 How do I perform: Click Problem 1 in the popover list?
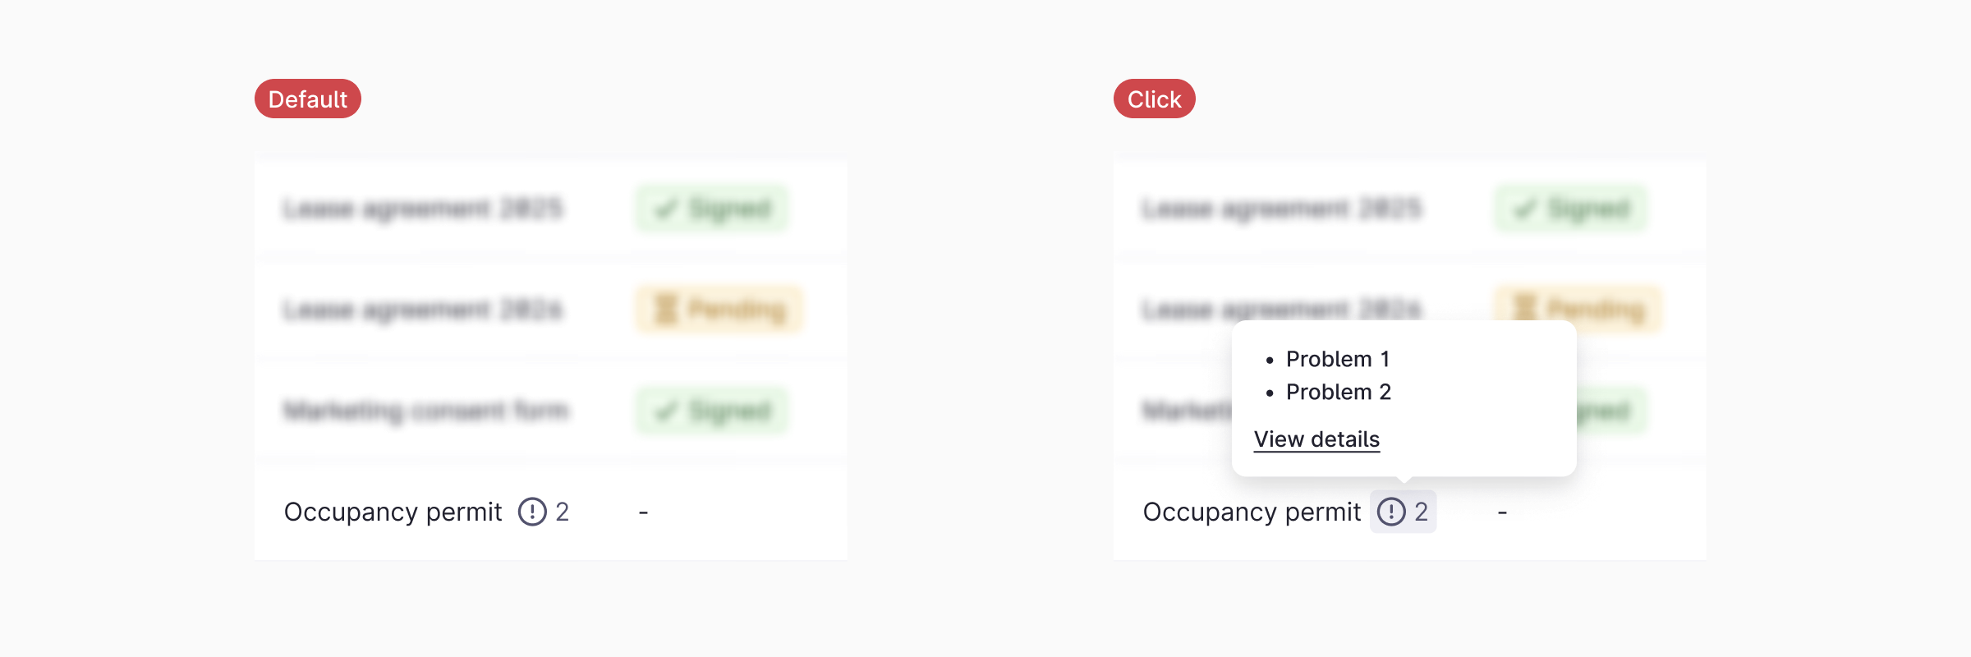pos(1338,359)
